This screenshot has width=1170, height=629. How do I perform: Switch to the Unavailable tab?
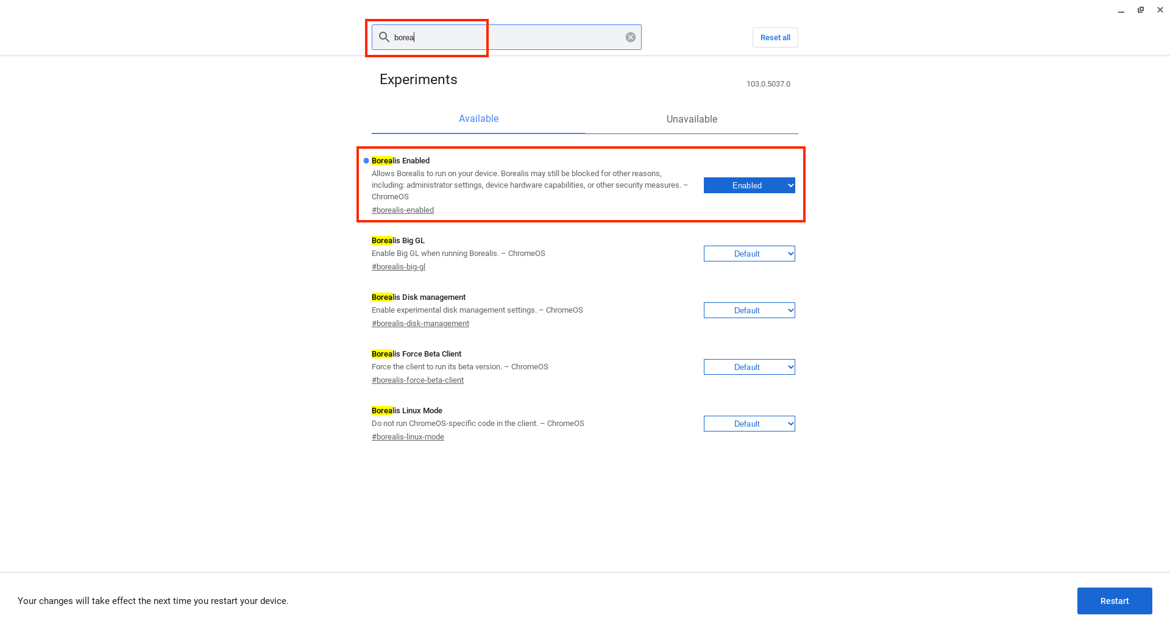click(x=692, y=119)
